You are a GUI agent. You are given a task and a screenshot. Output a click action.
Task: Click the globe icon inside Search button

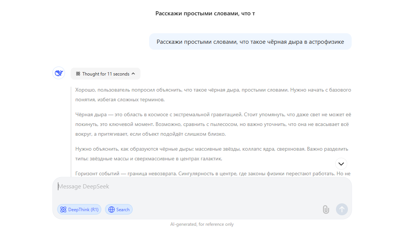coord(111,210)
